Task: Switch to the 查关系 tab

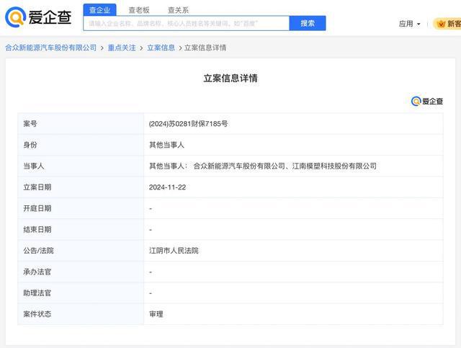Action: pos(178,10)
